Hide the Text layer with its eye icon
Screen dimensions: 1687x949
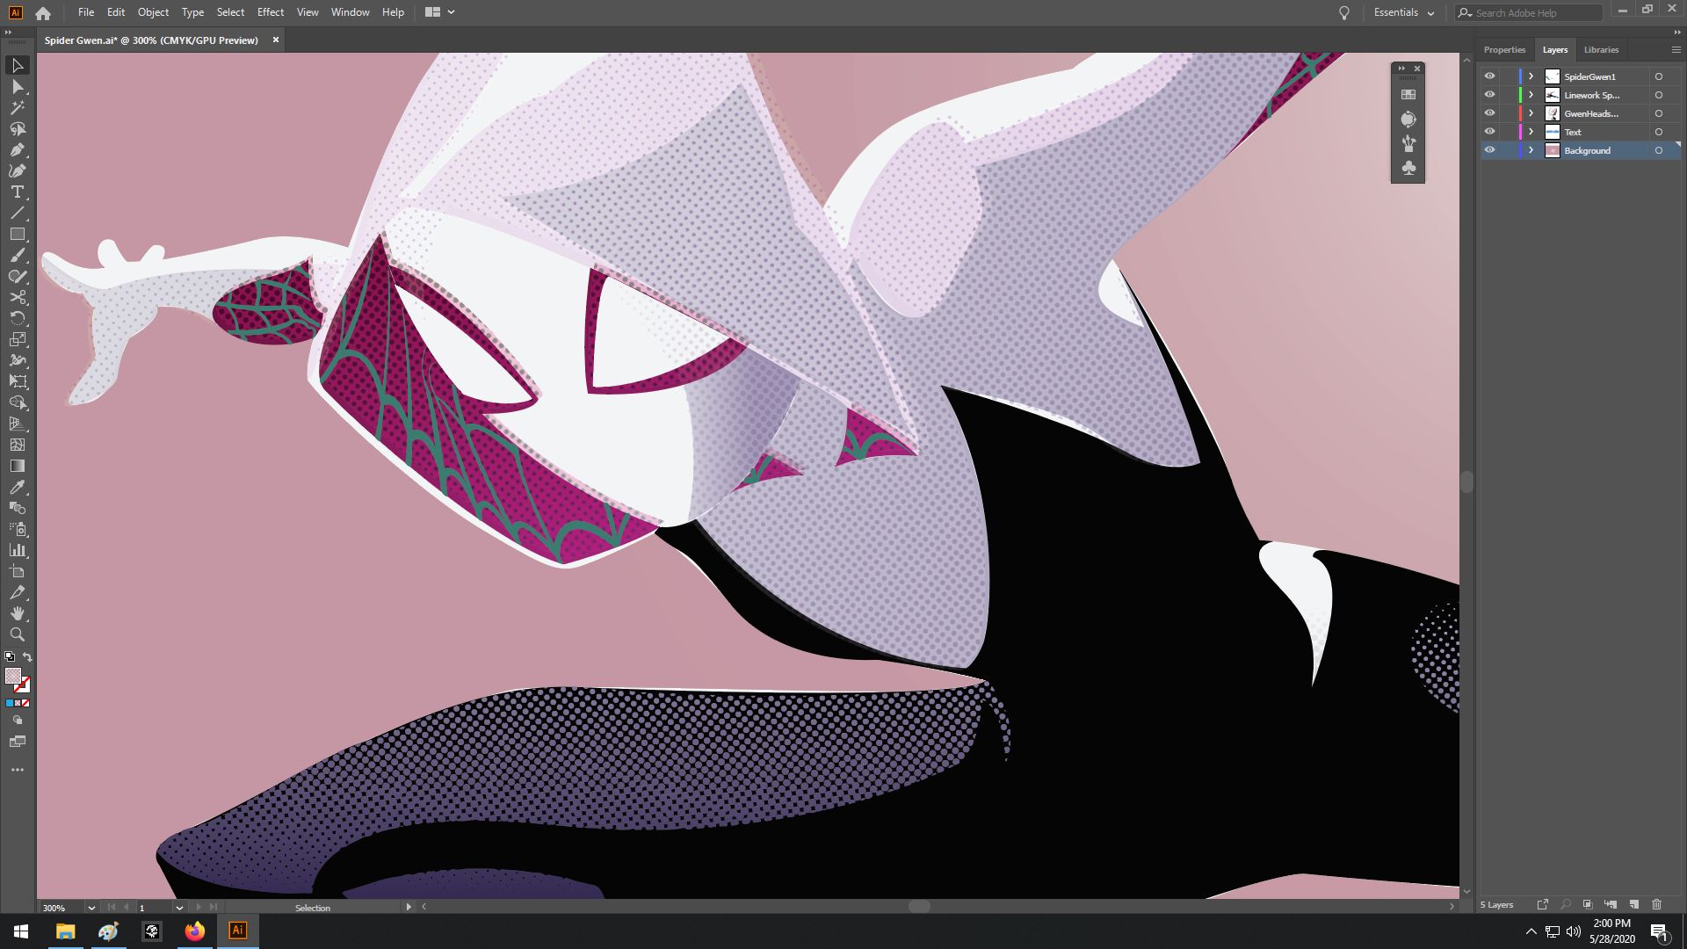click(x=1489, y=131)
